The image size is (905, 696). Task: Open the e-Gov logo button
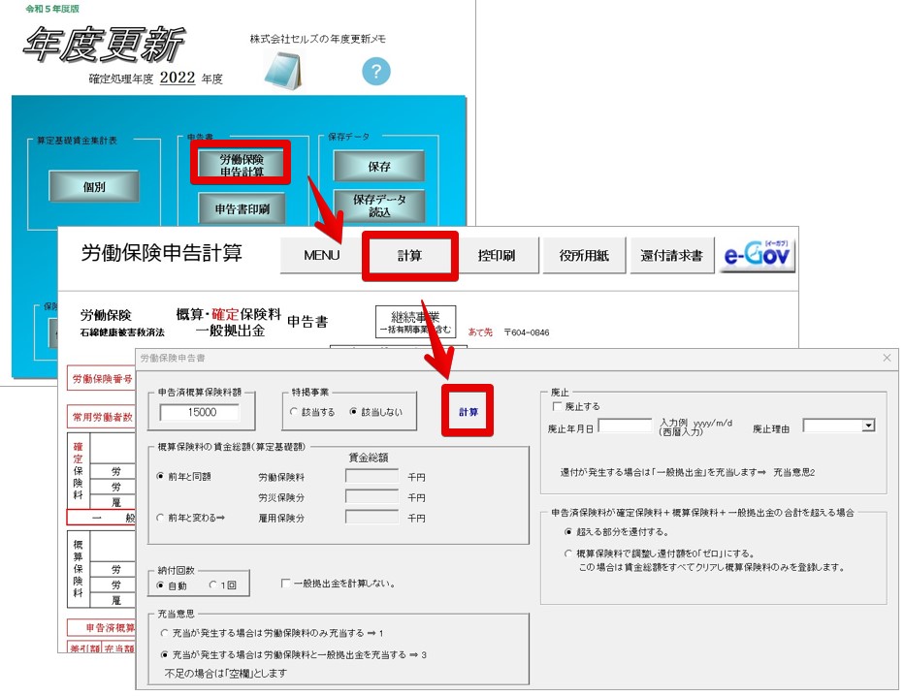(757, 255)
